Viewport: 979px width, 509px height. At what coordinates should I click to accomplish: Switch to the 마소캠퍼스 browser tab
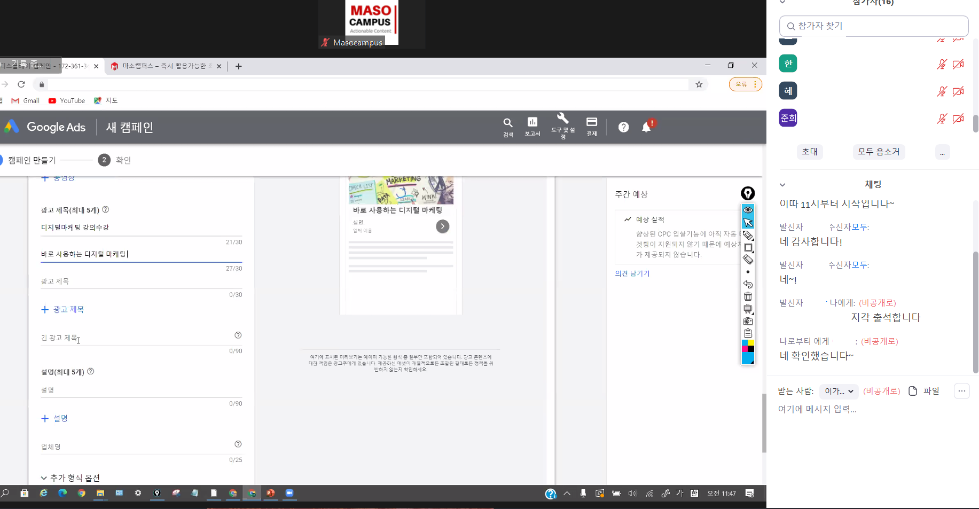[x=163, y=66]
